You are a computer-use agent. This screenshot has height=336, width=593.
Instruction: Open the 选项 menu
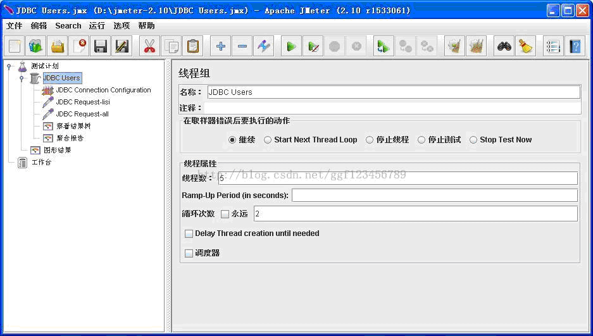(x=122, y=26)
